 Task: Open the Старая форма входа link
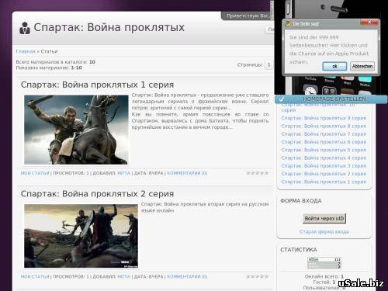pos(324,232)
